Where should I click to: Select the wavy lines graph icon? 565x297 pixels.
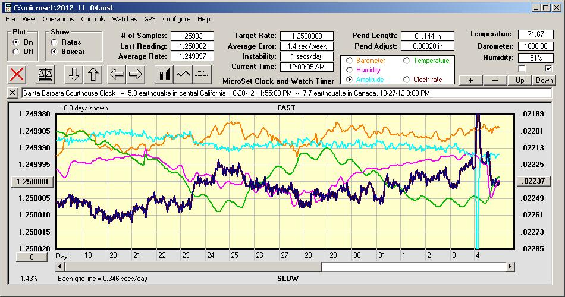(202, 74)
